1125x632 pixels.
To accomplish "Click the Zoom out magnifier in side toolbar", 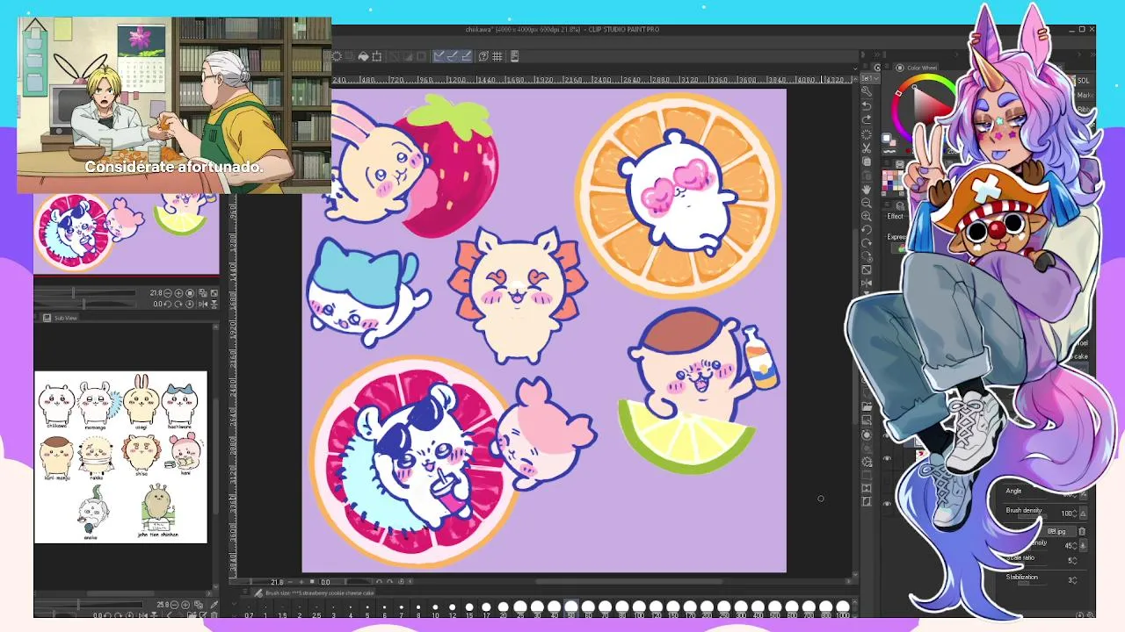I will [867, 202].
